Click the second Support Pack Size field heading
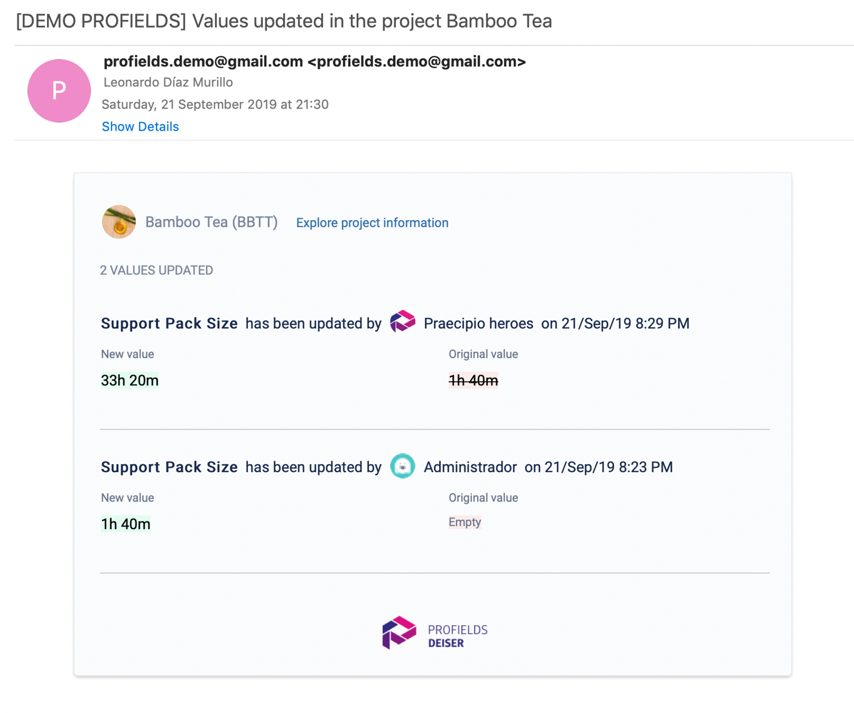Image resolution: width=854 pixels, height=713 pixels. coord(169,467)
